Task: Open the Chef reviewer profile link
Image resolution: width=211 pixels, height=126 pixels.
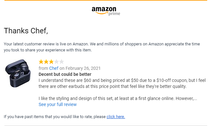Action: click(x=54, y=68)
